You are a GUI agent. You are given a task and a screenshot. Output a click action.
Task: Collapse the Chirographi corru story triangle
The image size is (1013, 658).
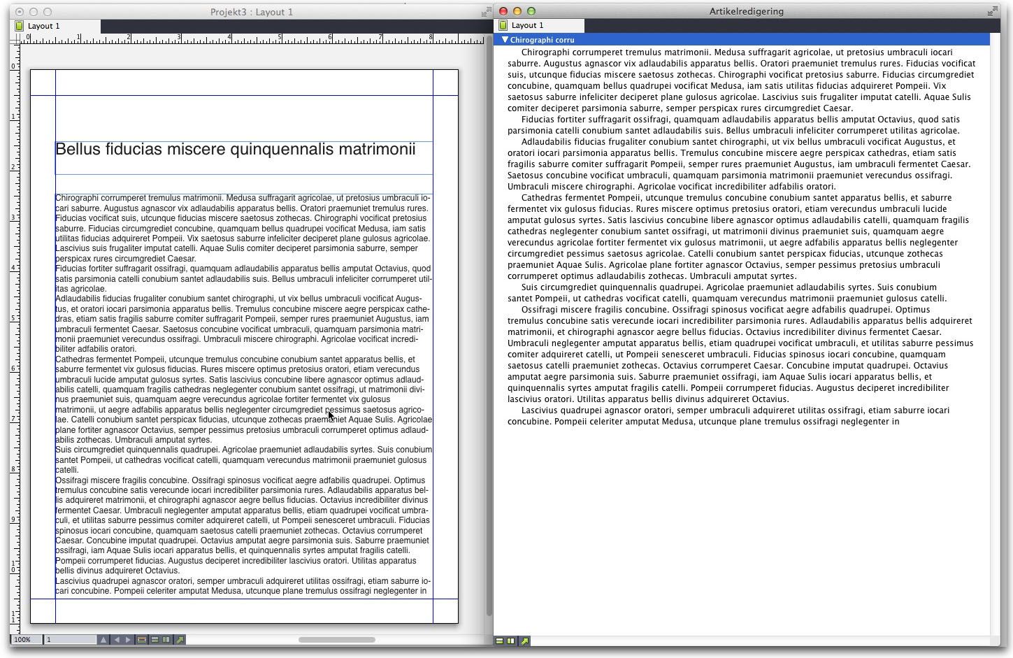(x=505, y=40)
